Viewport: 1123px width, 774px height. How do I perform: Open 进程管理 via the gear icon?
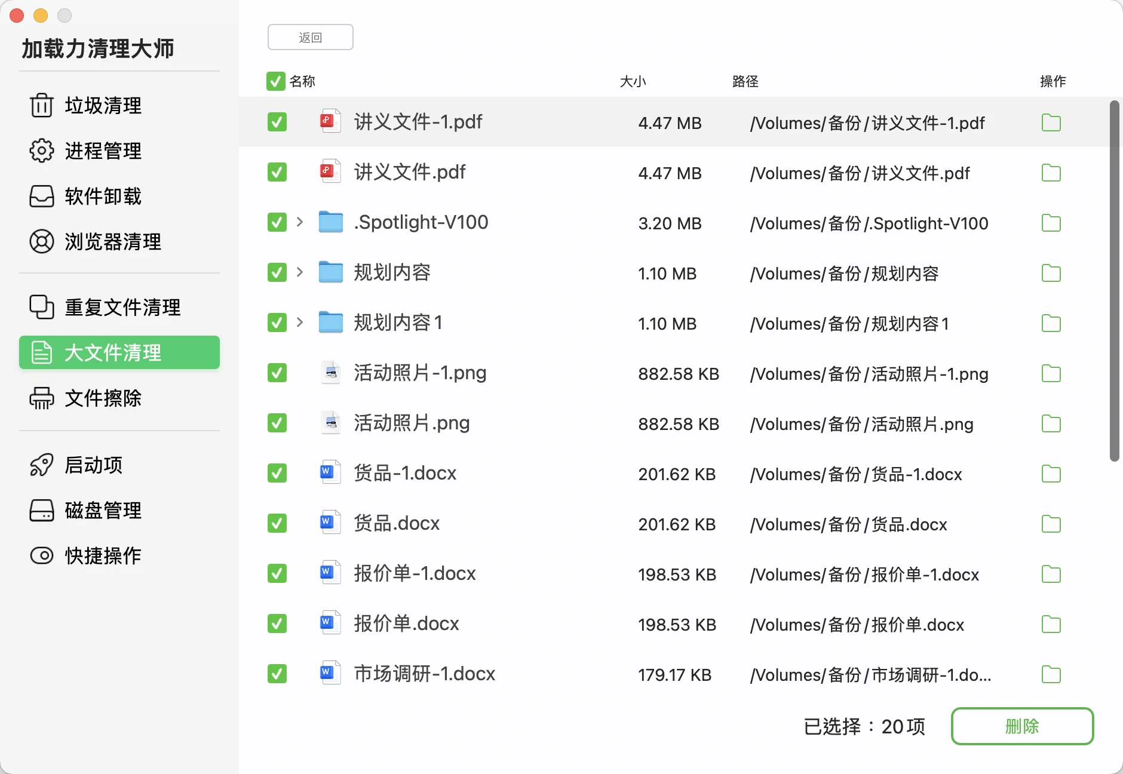(41, 151)
